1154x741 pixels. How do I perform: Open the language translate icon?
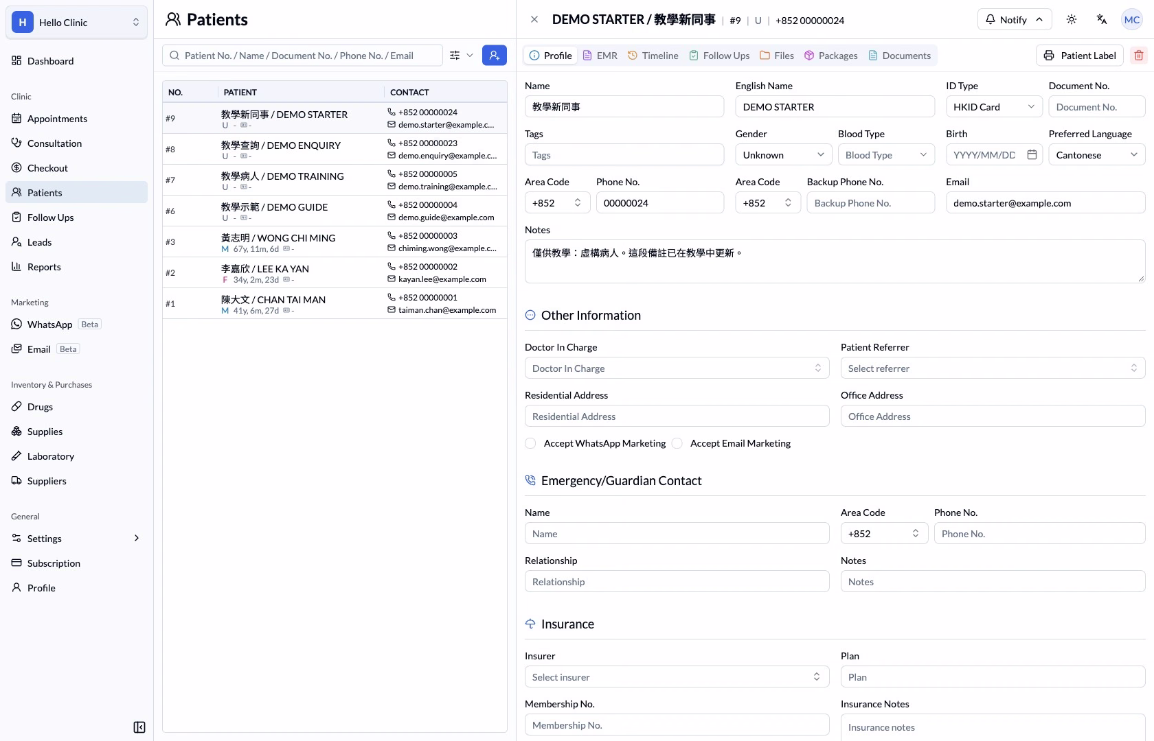(1101, 19)
